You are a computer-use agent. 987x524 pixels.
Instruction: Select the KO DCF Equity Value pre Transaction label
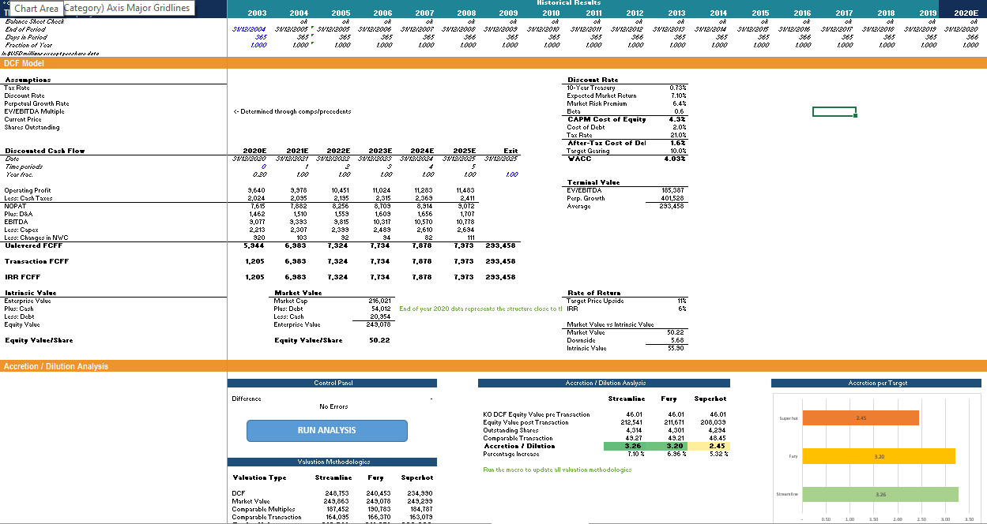536,414
